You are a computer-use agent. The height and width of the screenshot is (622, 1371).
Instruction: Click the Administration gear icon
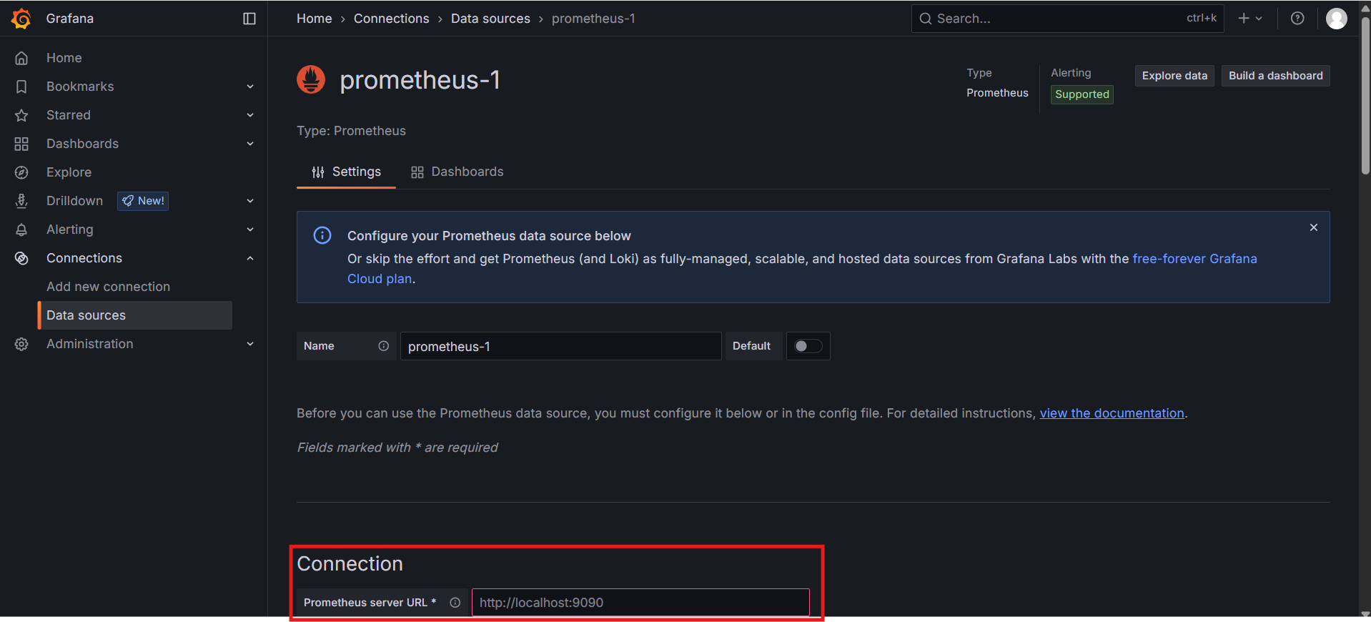point(21,344)
